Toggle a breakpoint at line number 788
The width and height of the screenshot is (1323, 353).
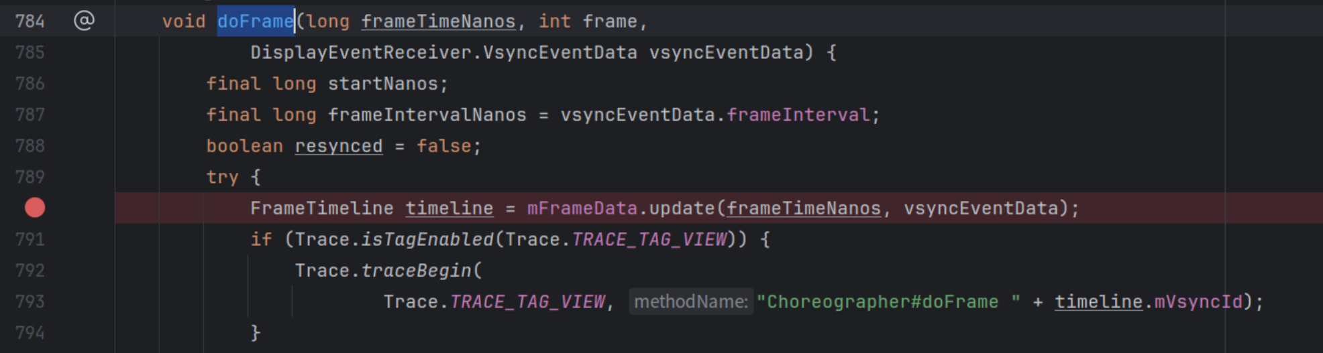(x=30, y=146)
